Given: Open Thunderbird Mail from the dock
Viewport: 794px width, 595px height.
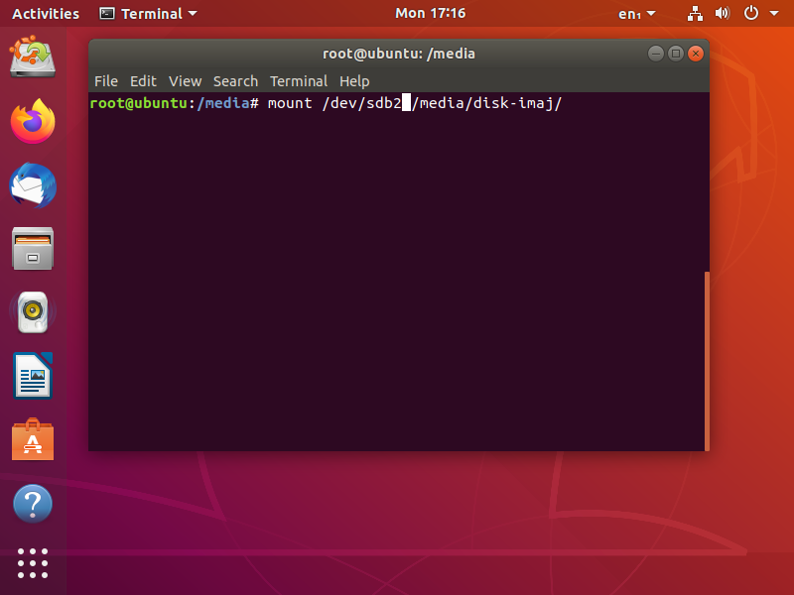Looking at the screenshot, I should coord(33,185).
